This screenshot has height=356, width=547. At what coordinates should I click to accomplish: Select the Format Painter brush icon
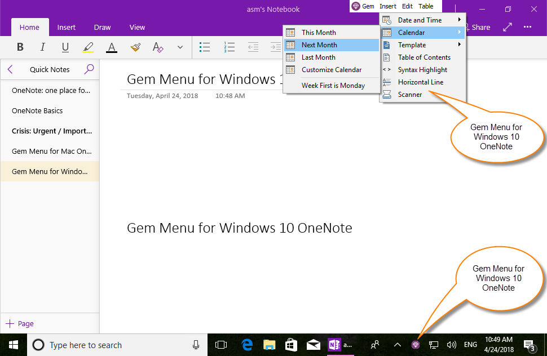[x=135, y=47]
